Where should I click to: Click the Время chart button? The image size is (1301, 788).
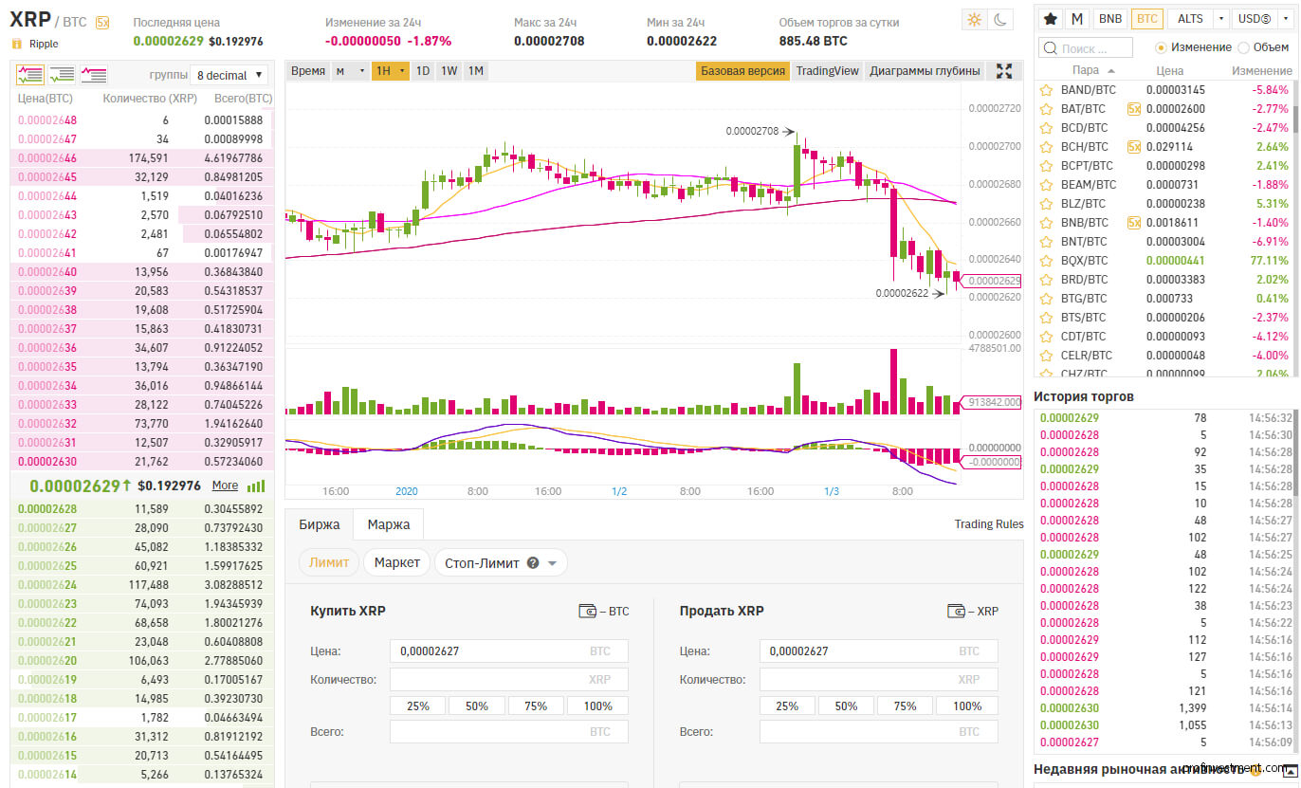click(x=308, y=71)
